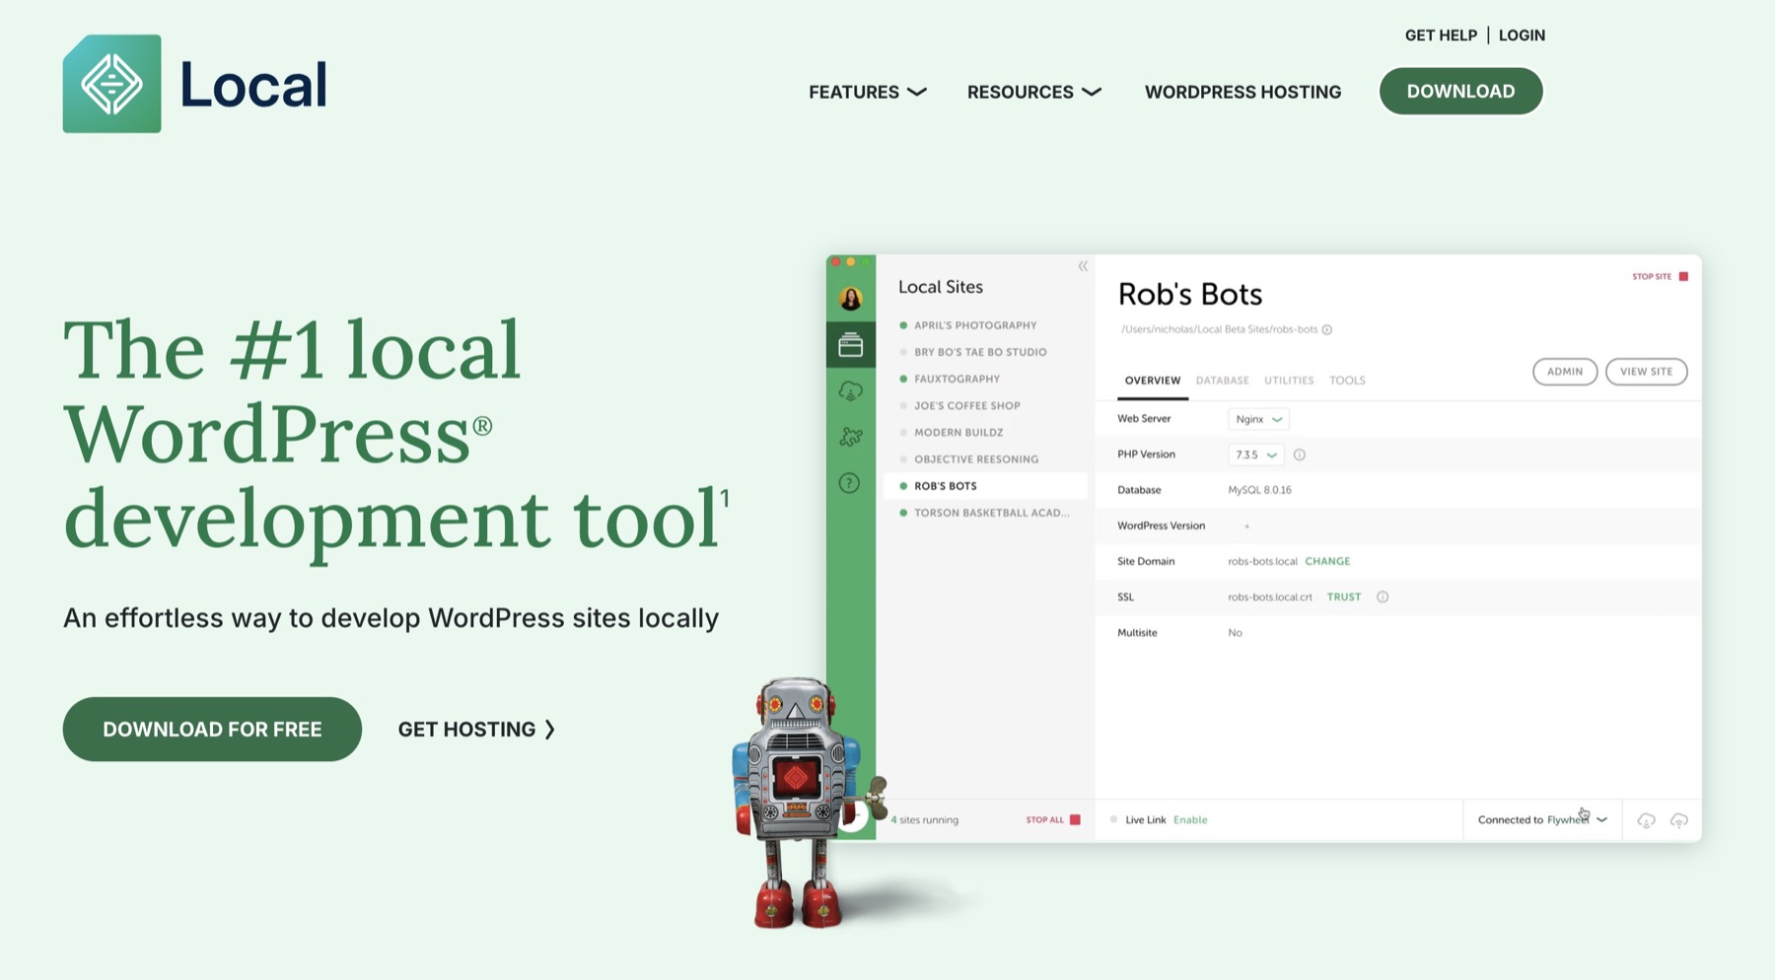
Task: Select Joe's Coffee Shop from the sites list
Action: point(967,405)
